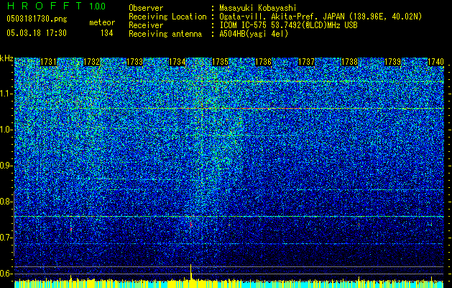The width and height of the screenshot is (452, 288).
Task: Select the 1735 time label
Action: point(220,62)
